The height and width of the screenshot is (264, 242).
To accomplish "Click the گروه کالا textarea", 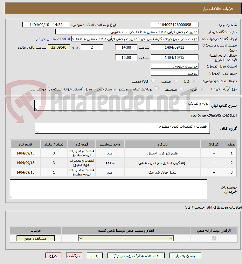I will pyautogui.click(x=122, y=128).
